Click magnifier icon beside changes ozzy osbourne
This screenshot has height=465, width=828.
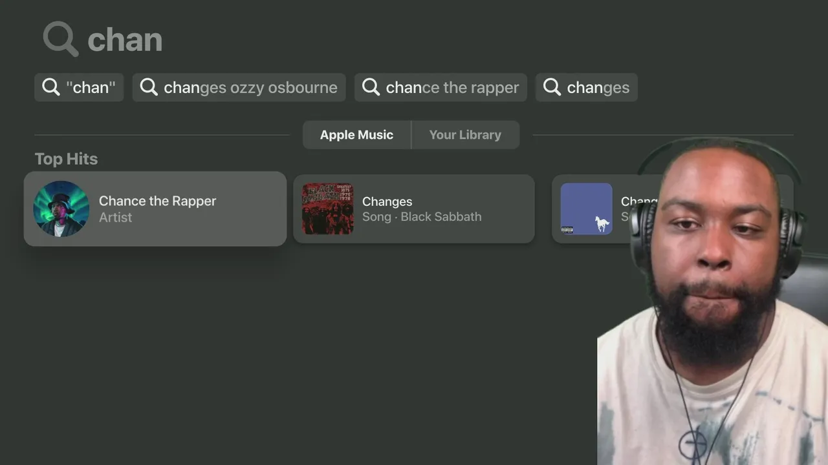click(149, 87)
